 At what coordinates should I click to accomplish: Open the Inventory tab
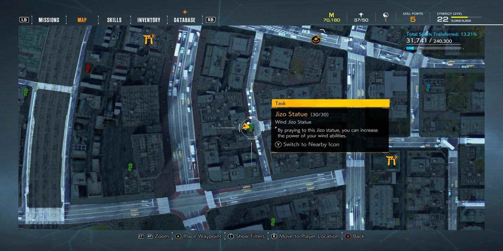(x=149, y=20)
